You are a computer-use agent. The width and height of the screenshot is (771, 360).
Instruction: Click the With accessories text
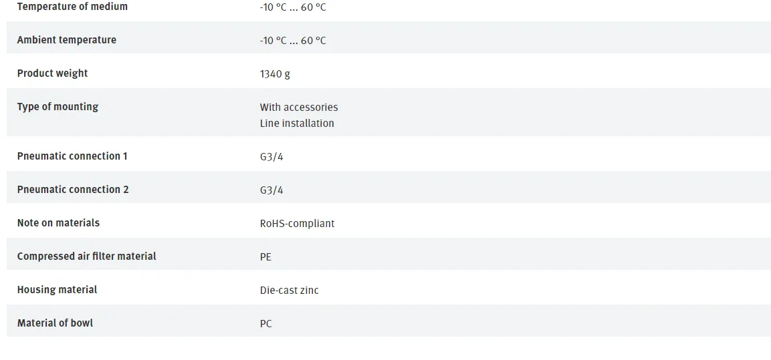[x=299, y=107]
